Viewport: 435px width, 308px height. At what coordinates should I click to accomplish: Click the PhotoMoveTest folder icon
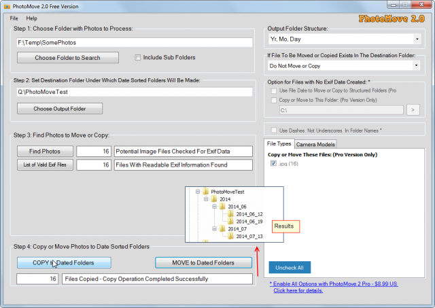(206, 192)
